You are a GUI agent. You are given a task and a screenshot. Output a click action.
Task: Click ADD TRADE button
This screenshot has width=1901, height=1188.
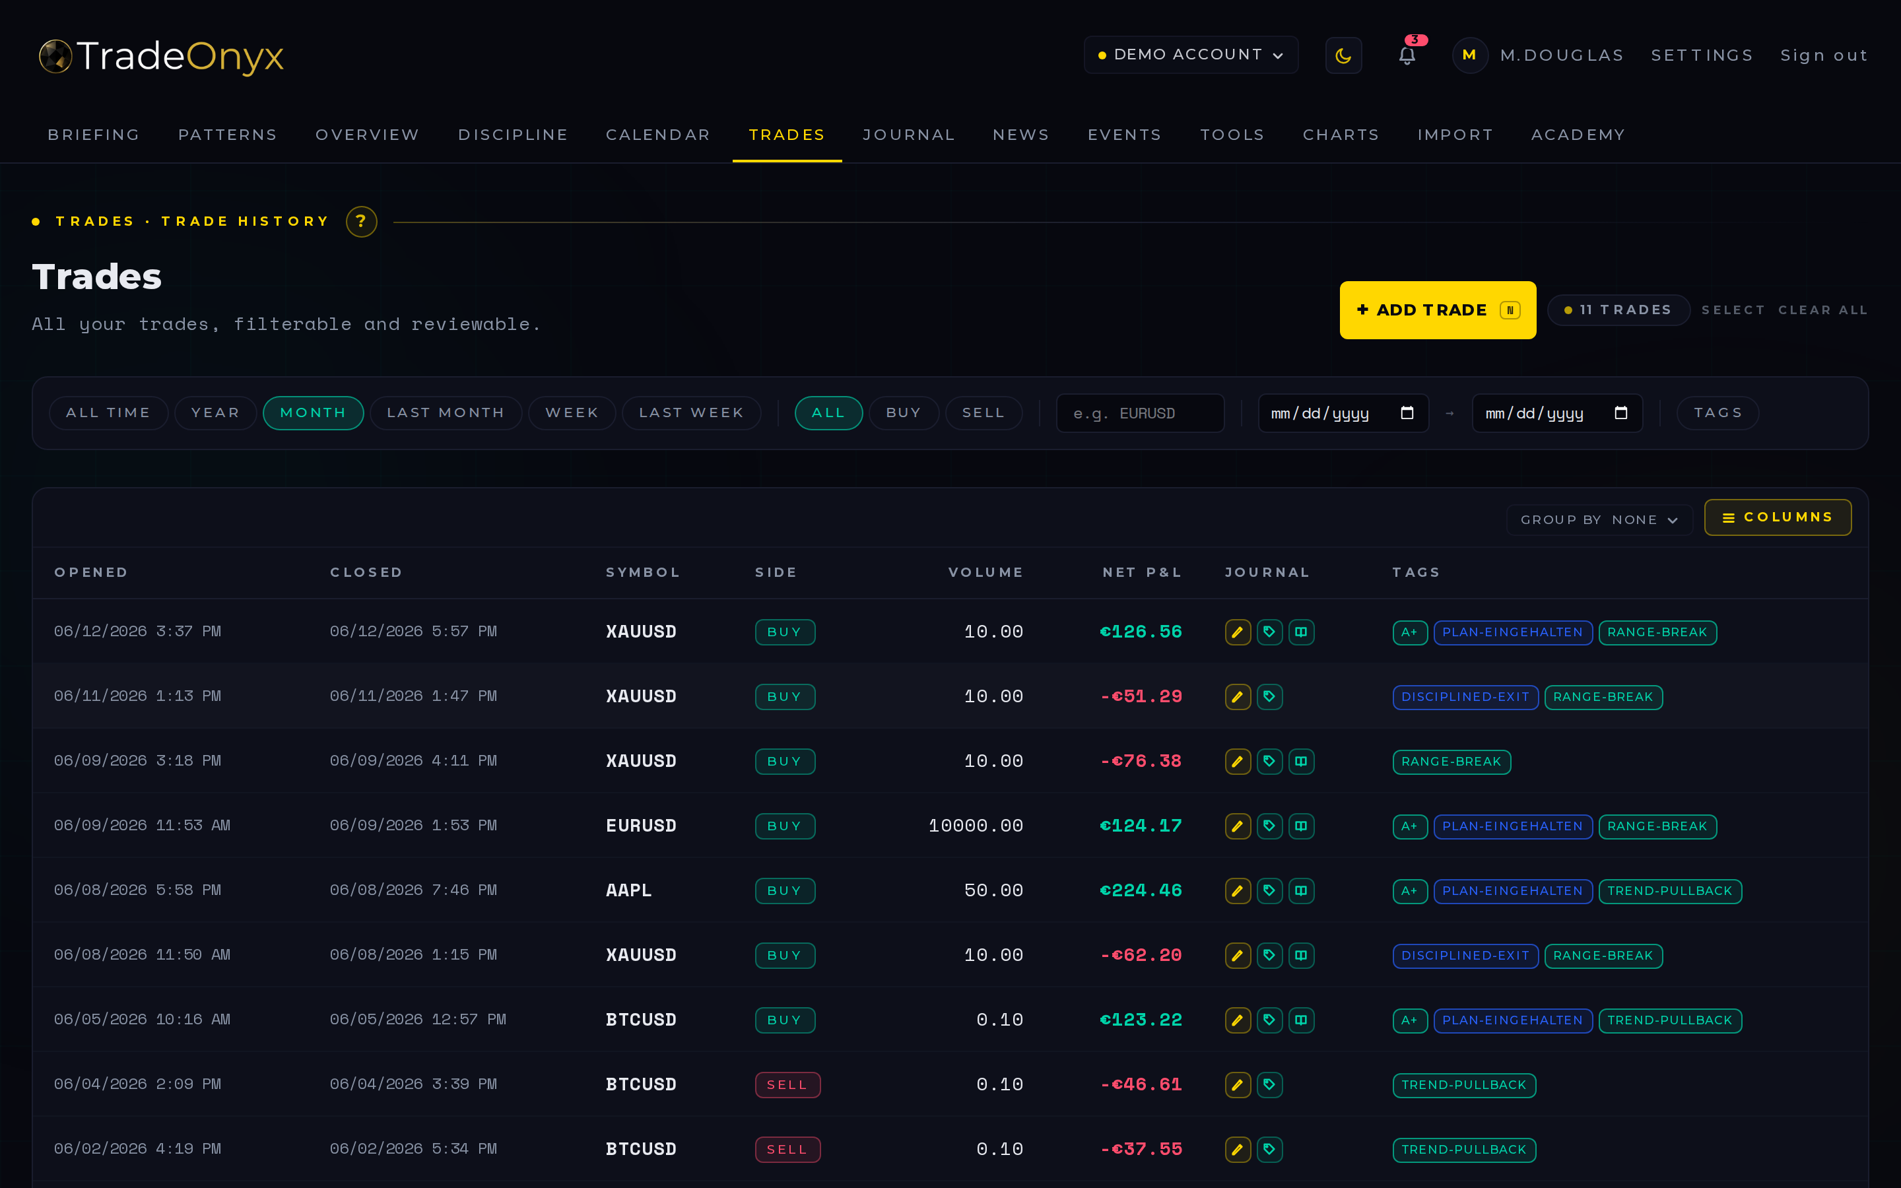pos(1438,310)
